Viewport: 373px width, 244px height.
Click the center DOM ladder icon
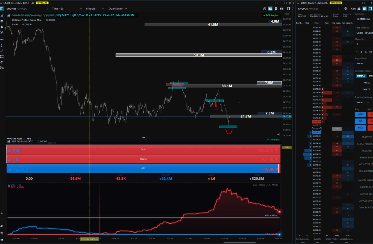345,9
